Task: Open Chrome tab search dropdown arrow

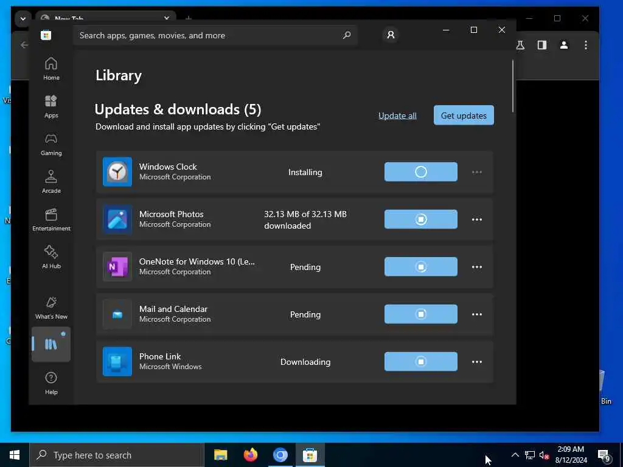Action: [x=23, y=19]
